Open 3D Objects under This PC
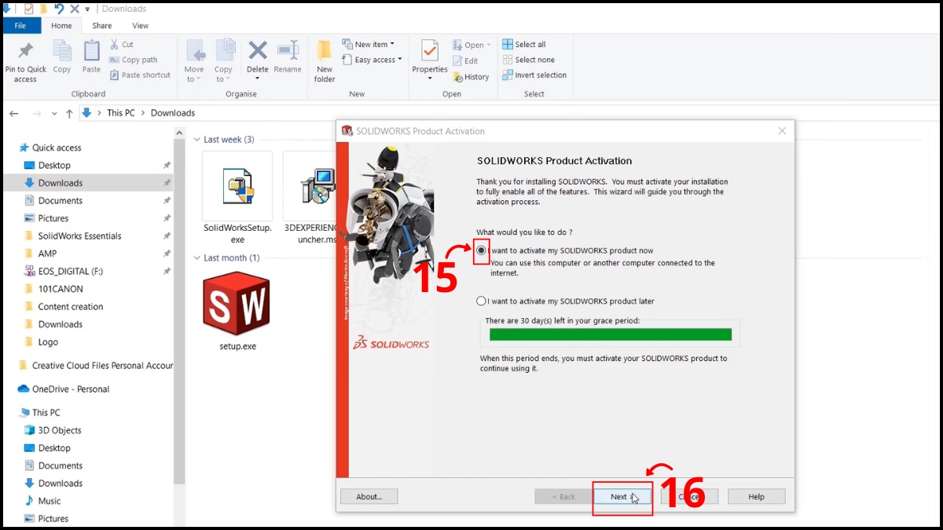 point(60,430)
